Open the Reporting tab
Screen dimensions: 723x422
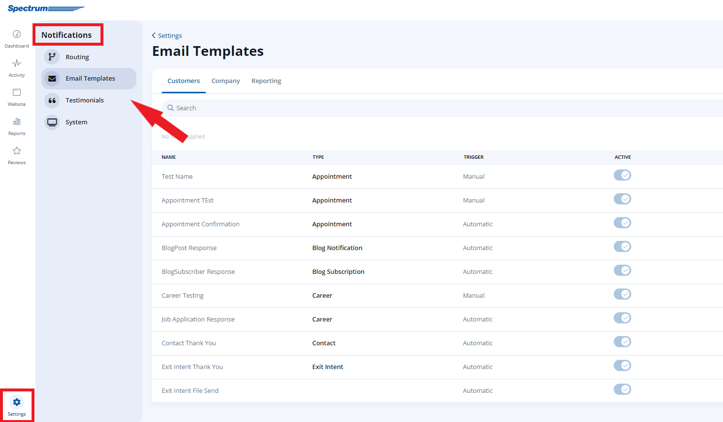(266, 81)
